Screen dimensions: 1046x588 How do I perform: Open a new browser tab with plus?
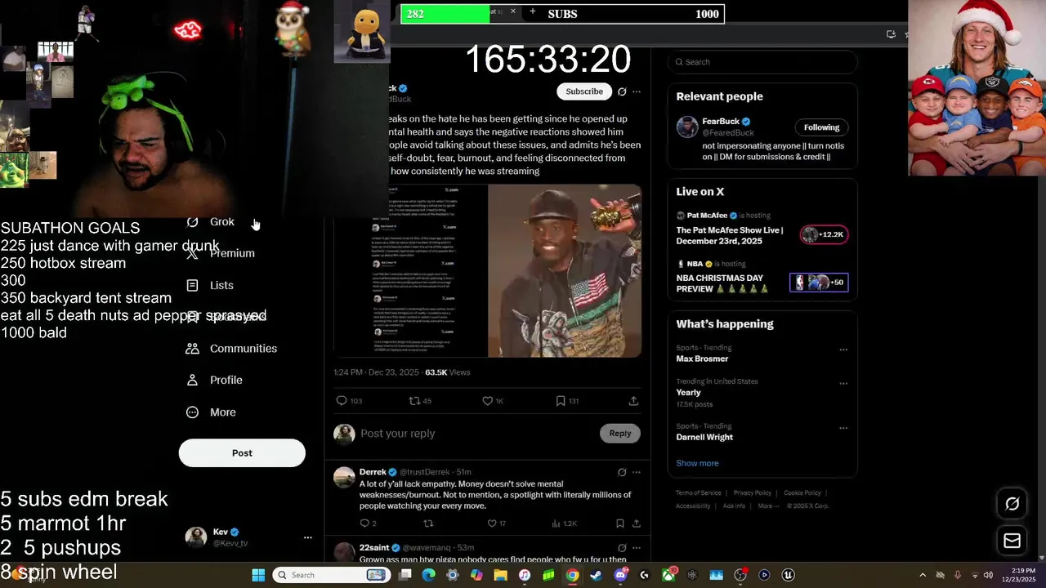533,11
